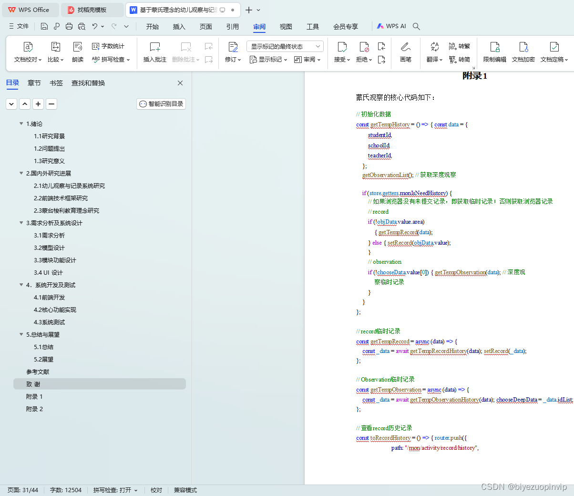Viewport: 574px width, 496px height.
Task: Click the previous change icon
Action: tap(381, 46)
